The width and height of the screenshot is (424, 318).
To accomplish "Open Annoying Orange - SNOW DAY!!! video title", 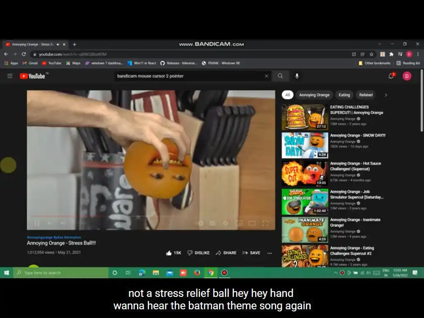I will [x=357, y=135].
